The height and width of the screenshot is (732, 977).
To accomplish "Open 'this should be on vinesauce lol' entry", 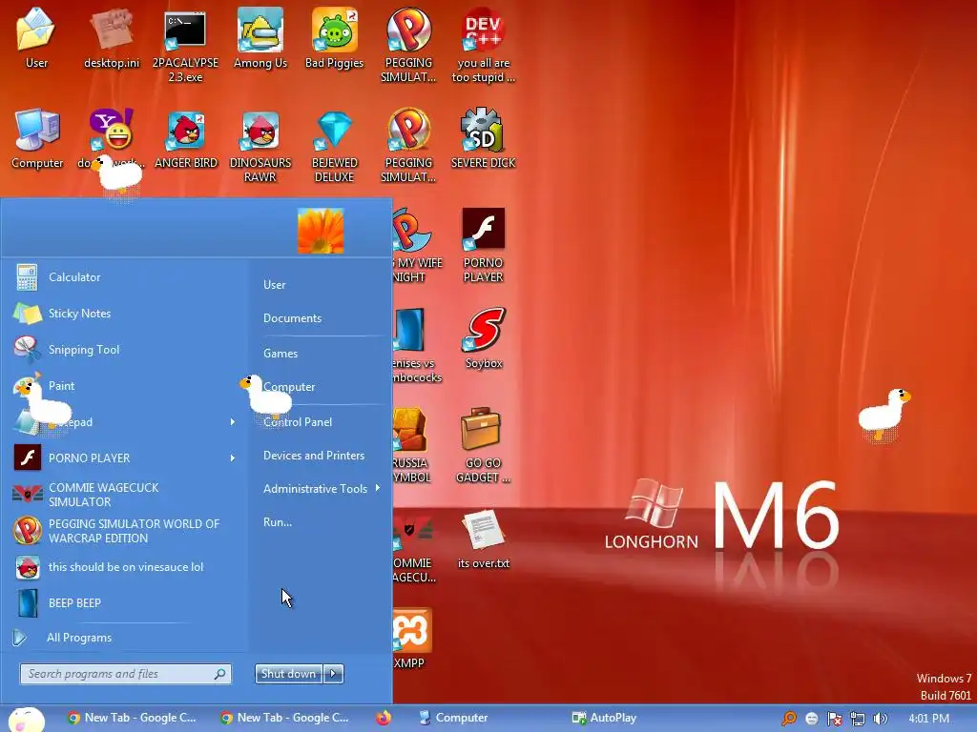I will click(x=125, y=566).
